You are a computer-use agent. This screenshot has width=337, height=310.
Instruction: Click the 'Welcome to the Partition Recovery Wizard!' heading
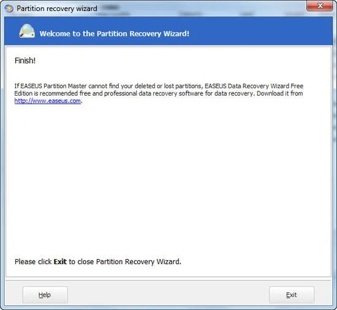click(115, 34)
